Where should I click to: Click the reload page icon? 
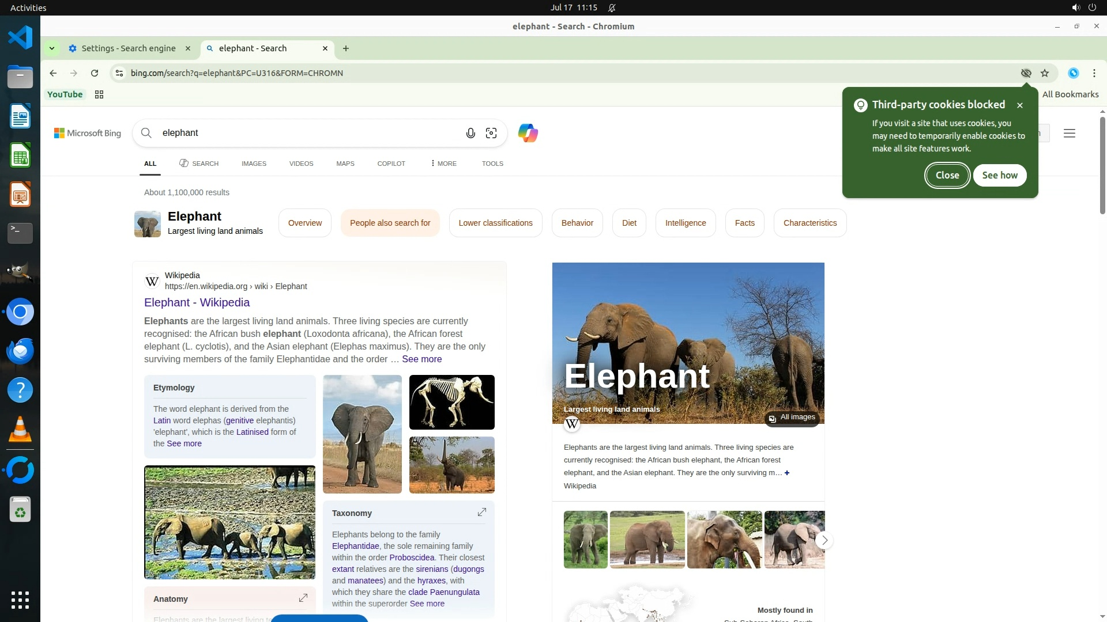point(95,73)
